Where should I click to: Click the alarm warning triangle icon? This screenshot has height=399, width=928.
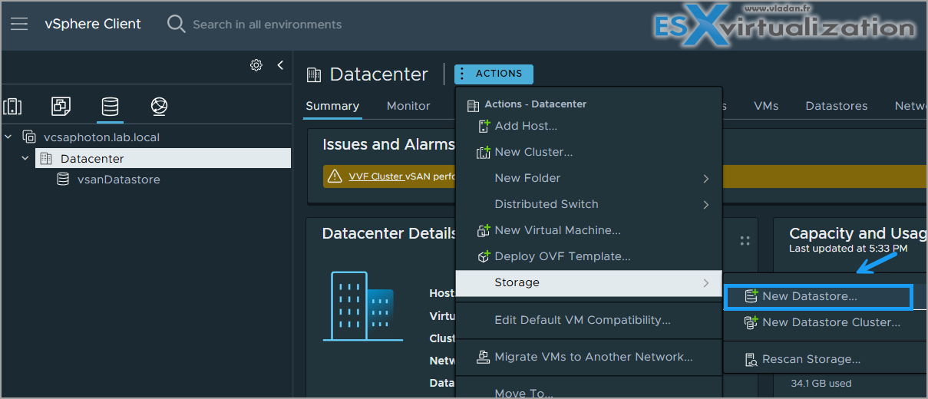point(335,176)
